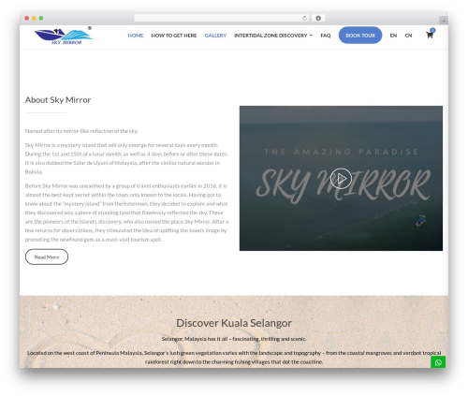Image resolution: width=468 pixels, height=396 pixels.
Task: Click the Sky Mirror logo
Action: (x=64, y=37)
